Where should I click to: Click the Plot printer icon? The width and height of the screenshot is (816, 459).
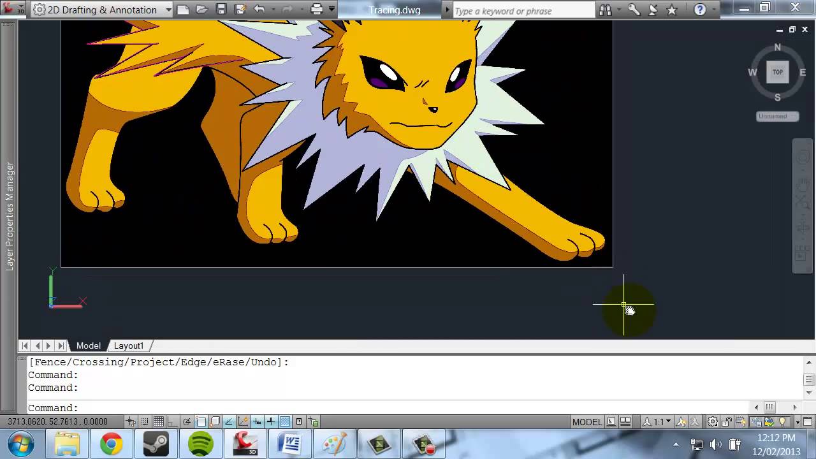tap(317, 10)
